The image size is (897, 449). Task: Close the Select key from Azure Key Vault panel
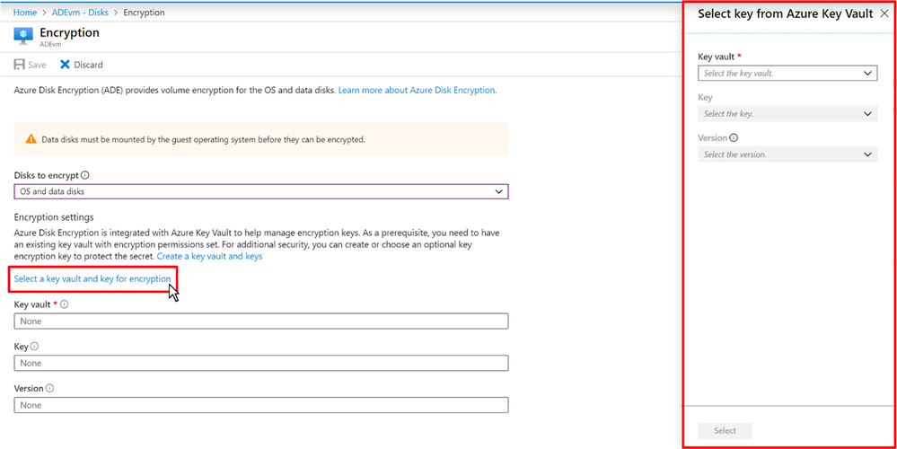tap(884, 13)
